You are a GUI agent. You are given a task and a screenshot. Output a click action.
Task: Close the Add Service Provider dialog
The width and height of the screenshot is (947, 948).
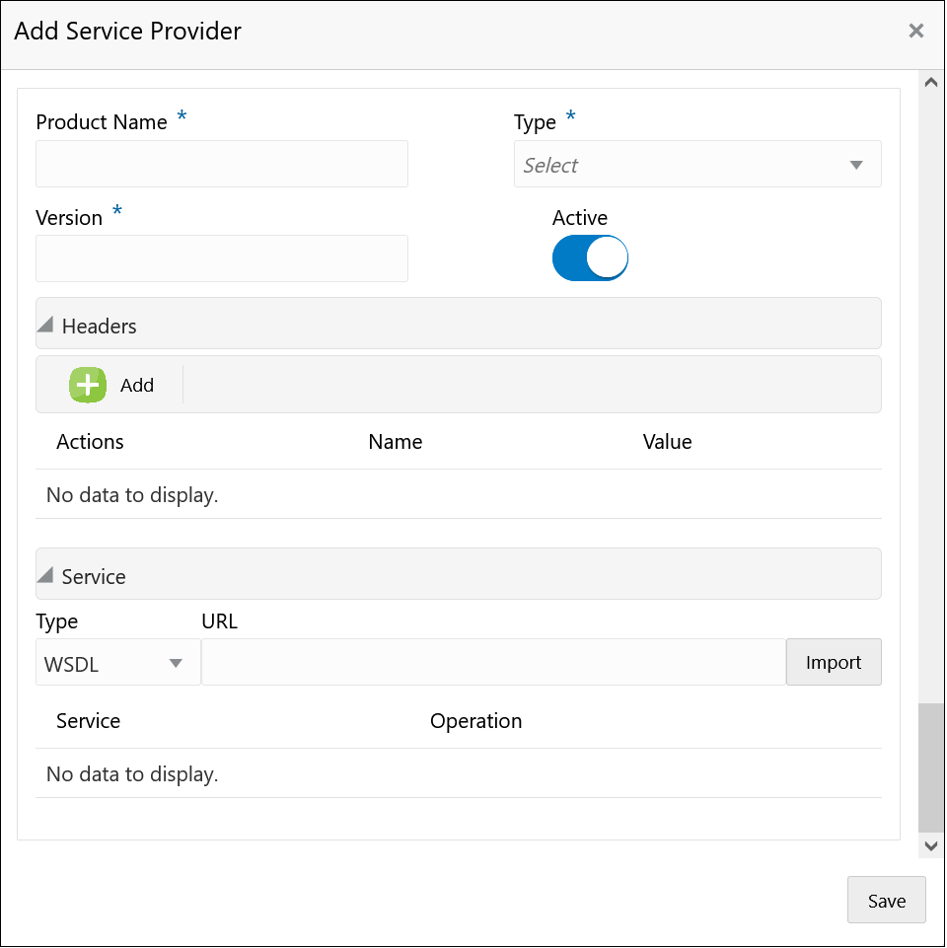(x=915, y=32)
